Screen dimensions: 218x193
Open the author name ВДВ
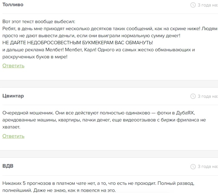[x=8, y=166]
